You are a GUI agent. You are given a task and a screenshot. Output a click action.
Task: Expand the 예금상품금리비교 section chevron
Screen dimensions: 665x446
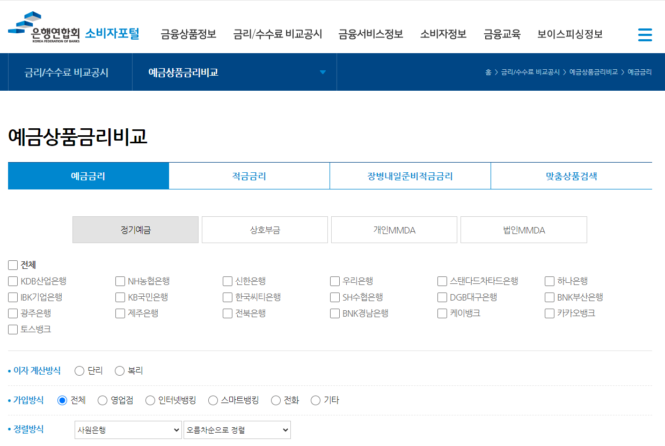pos(322,71)
